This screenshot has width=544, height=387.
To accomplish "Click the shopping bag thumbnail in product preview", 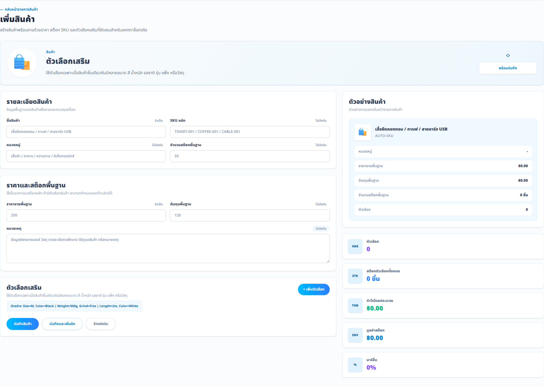I will pyautogui.click(x=363, y=132).
